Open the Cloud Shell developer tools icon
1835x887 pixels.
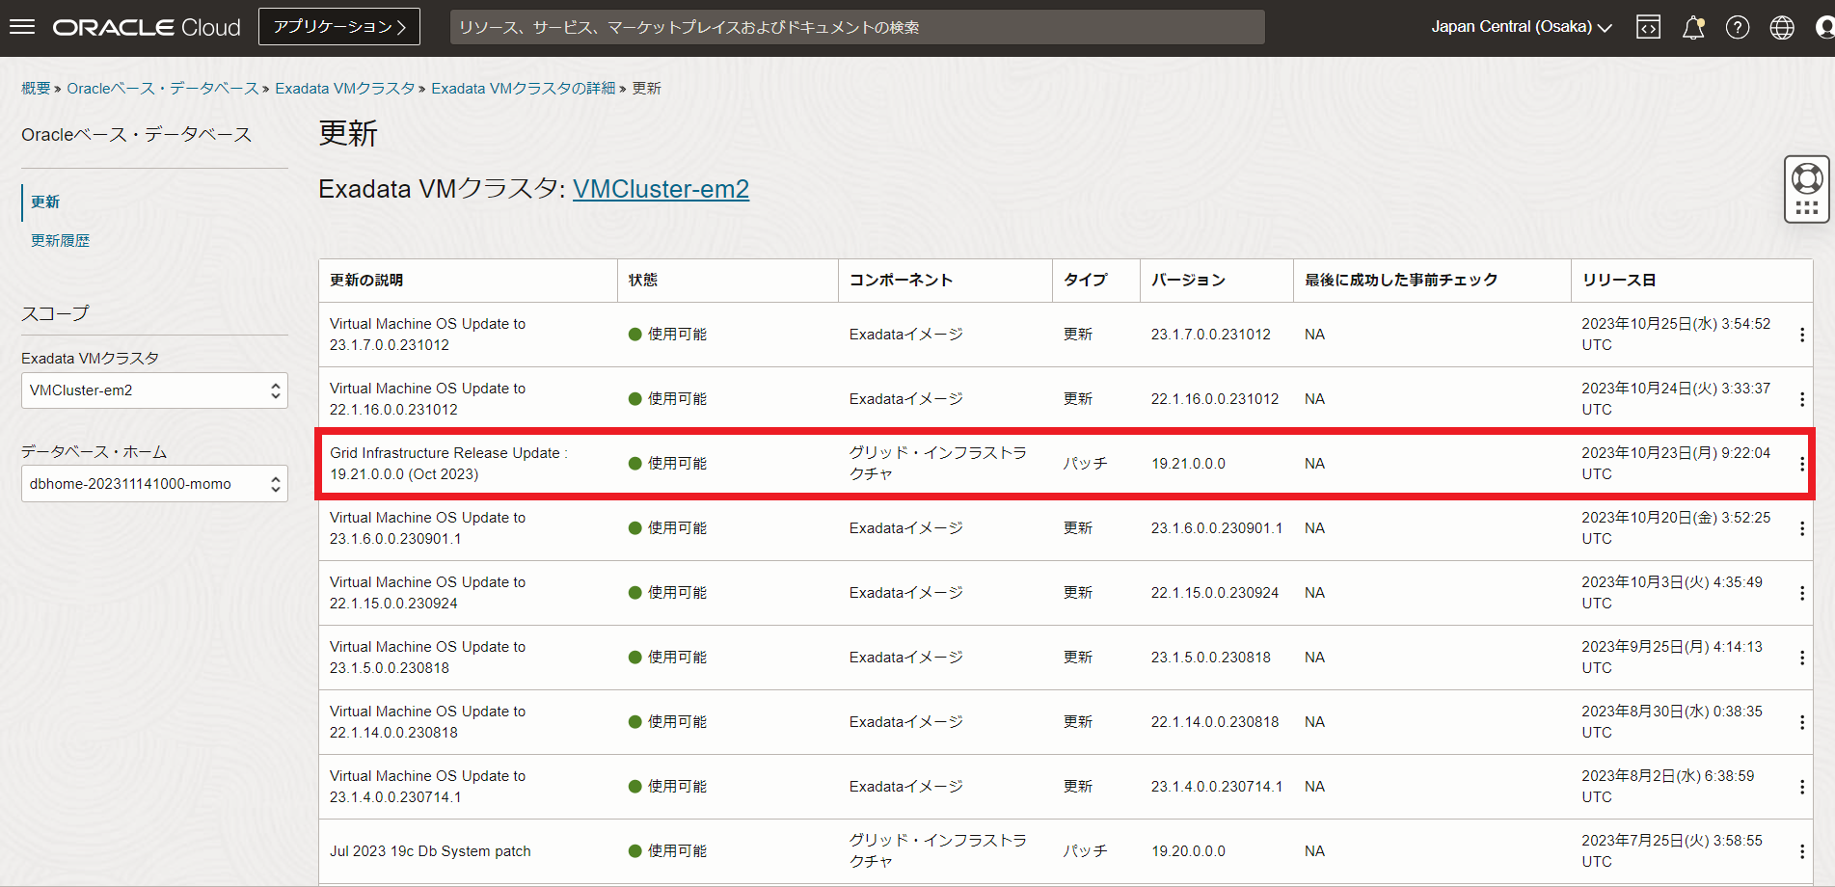pyautogui.click(x=1648, y=28)
